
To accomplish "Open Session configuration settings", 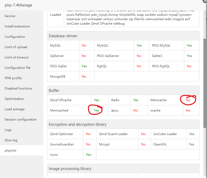I will click(21, 120).
